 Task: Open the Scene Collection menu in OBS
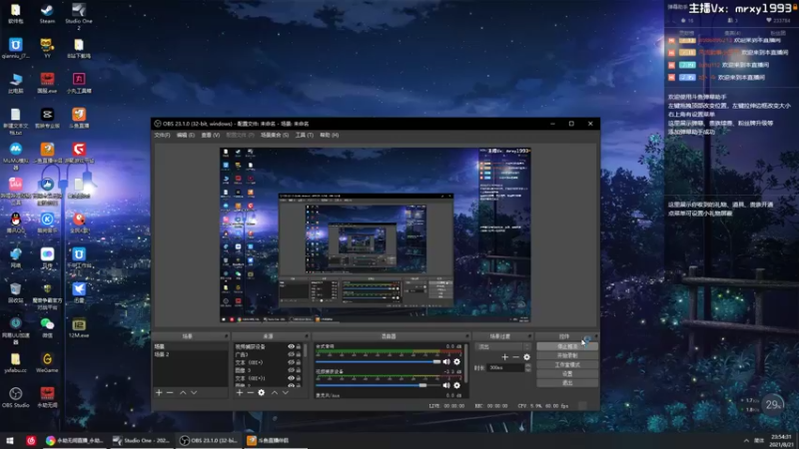[275, 135]
